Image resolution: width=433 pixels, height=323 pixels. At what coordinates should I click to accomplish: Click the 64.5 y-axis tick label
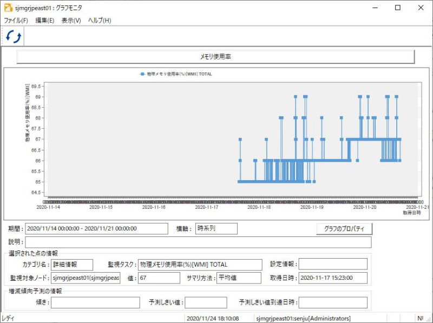tap(36, 193)
